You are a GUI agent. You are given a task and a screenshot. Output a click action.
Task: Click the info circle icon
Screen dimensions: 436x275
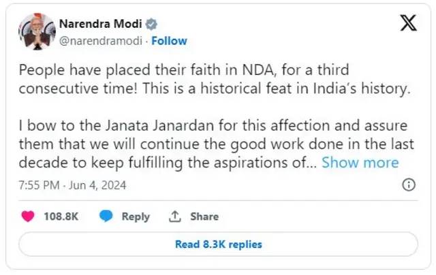pyautogui.click(x=409, y=184)
